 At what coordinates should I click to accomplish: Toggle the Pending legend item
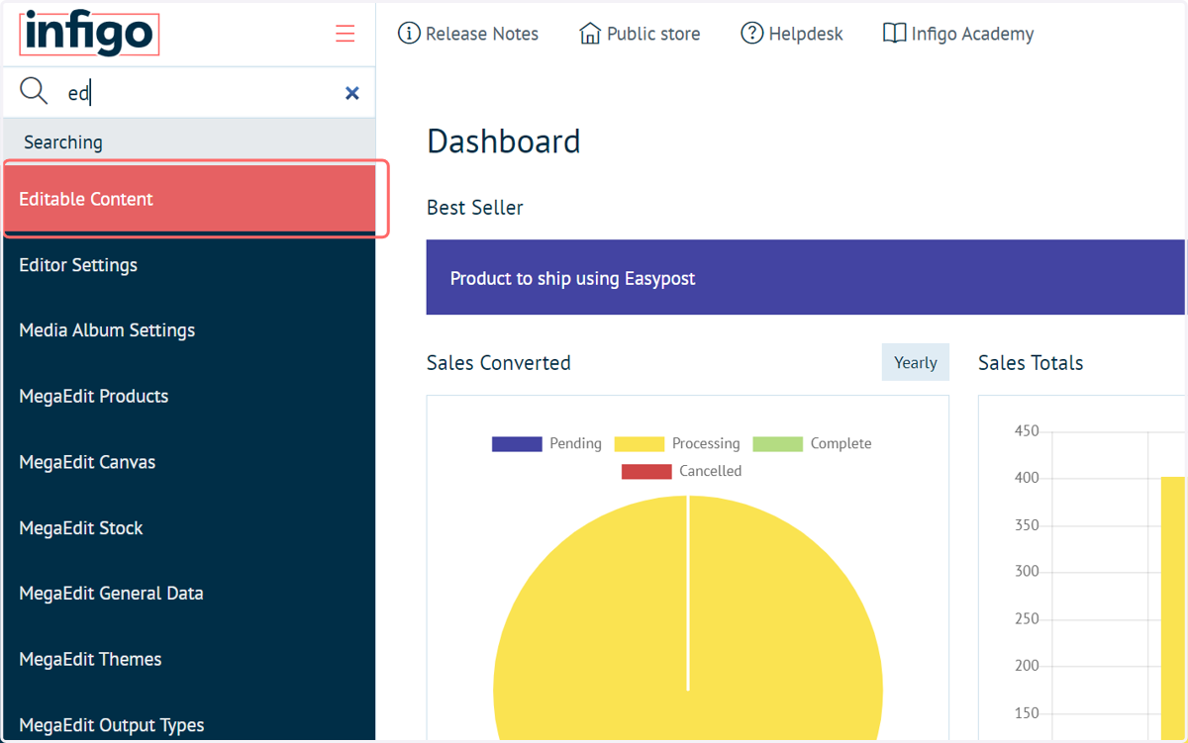546,443
